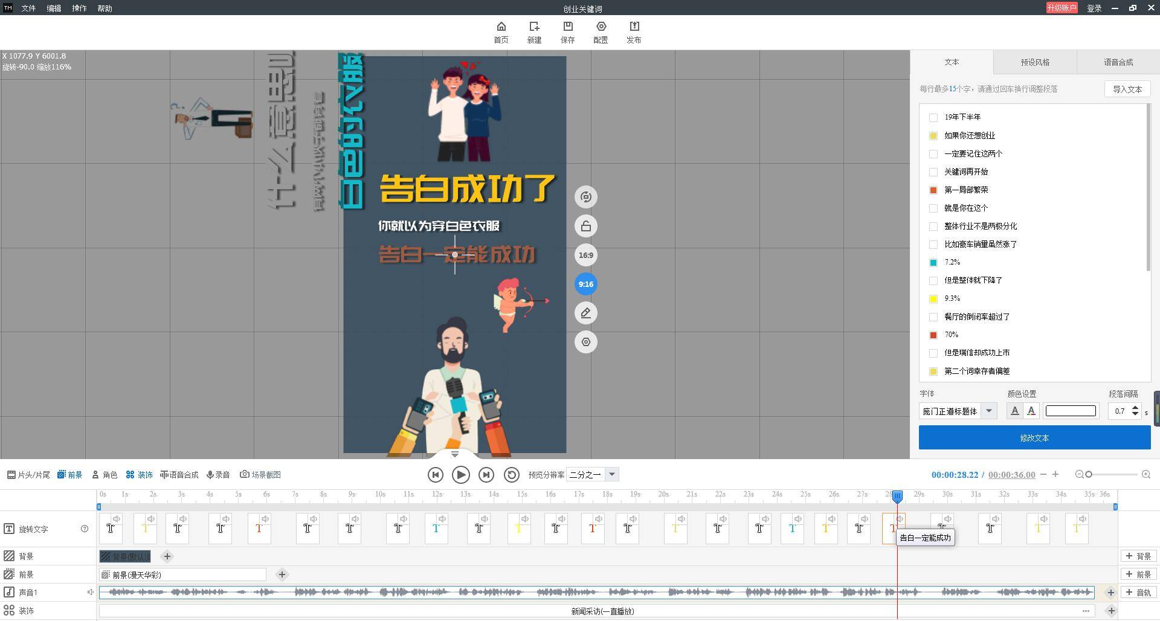Select the 16:9 aspect ratio button
Screen dimensions: 1160x621
[x=585, y=255]
